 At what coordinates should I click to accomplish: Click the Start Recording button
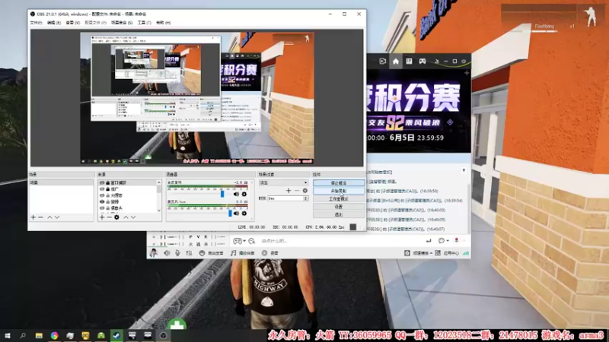339,191
